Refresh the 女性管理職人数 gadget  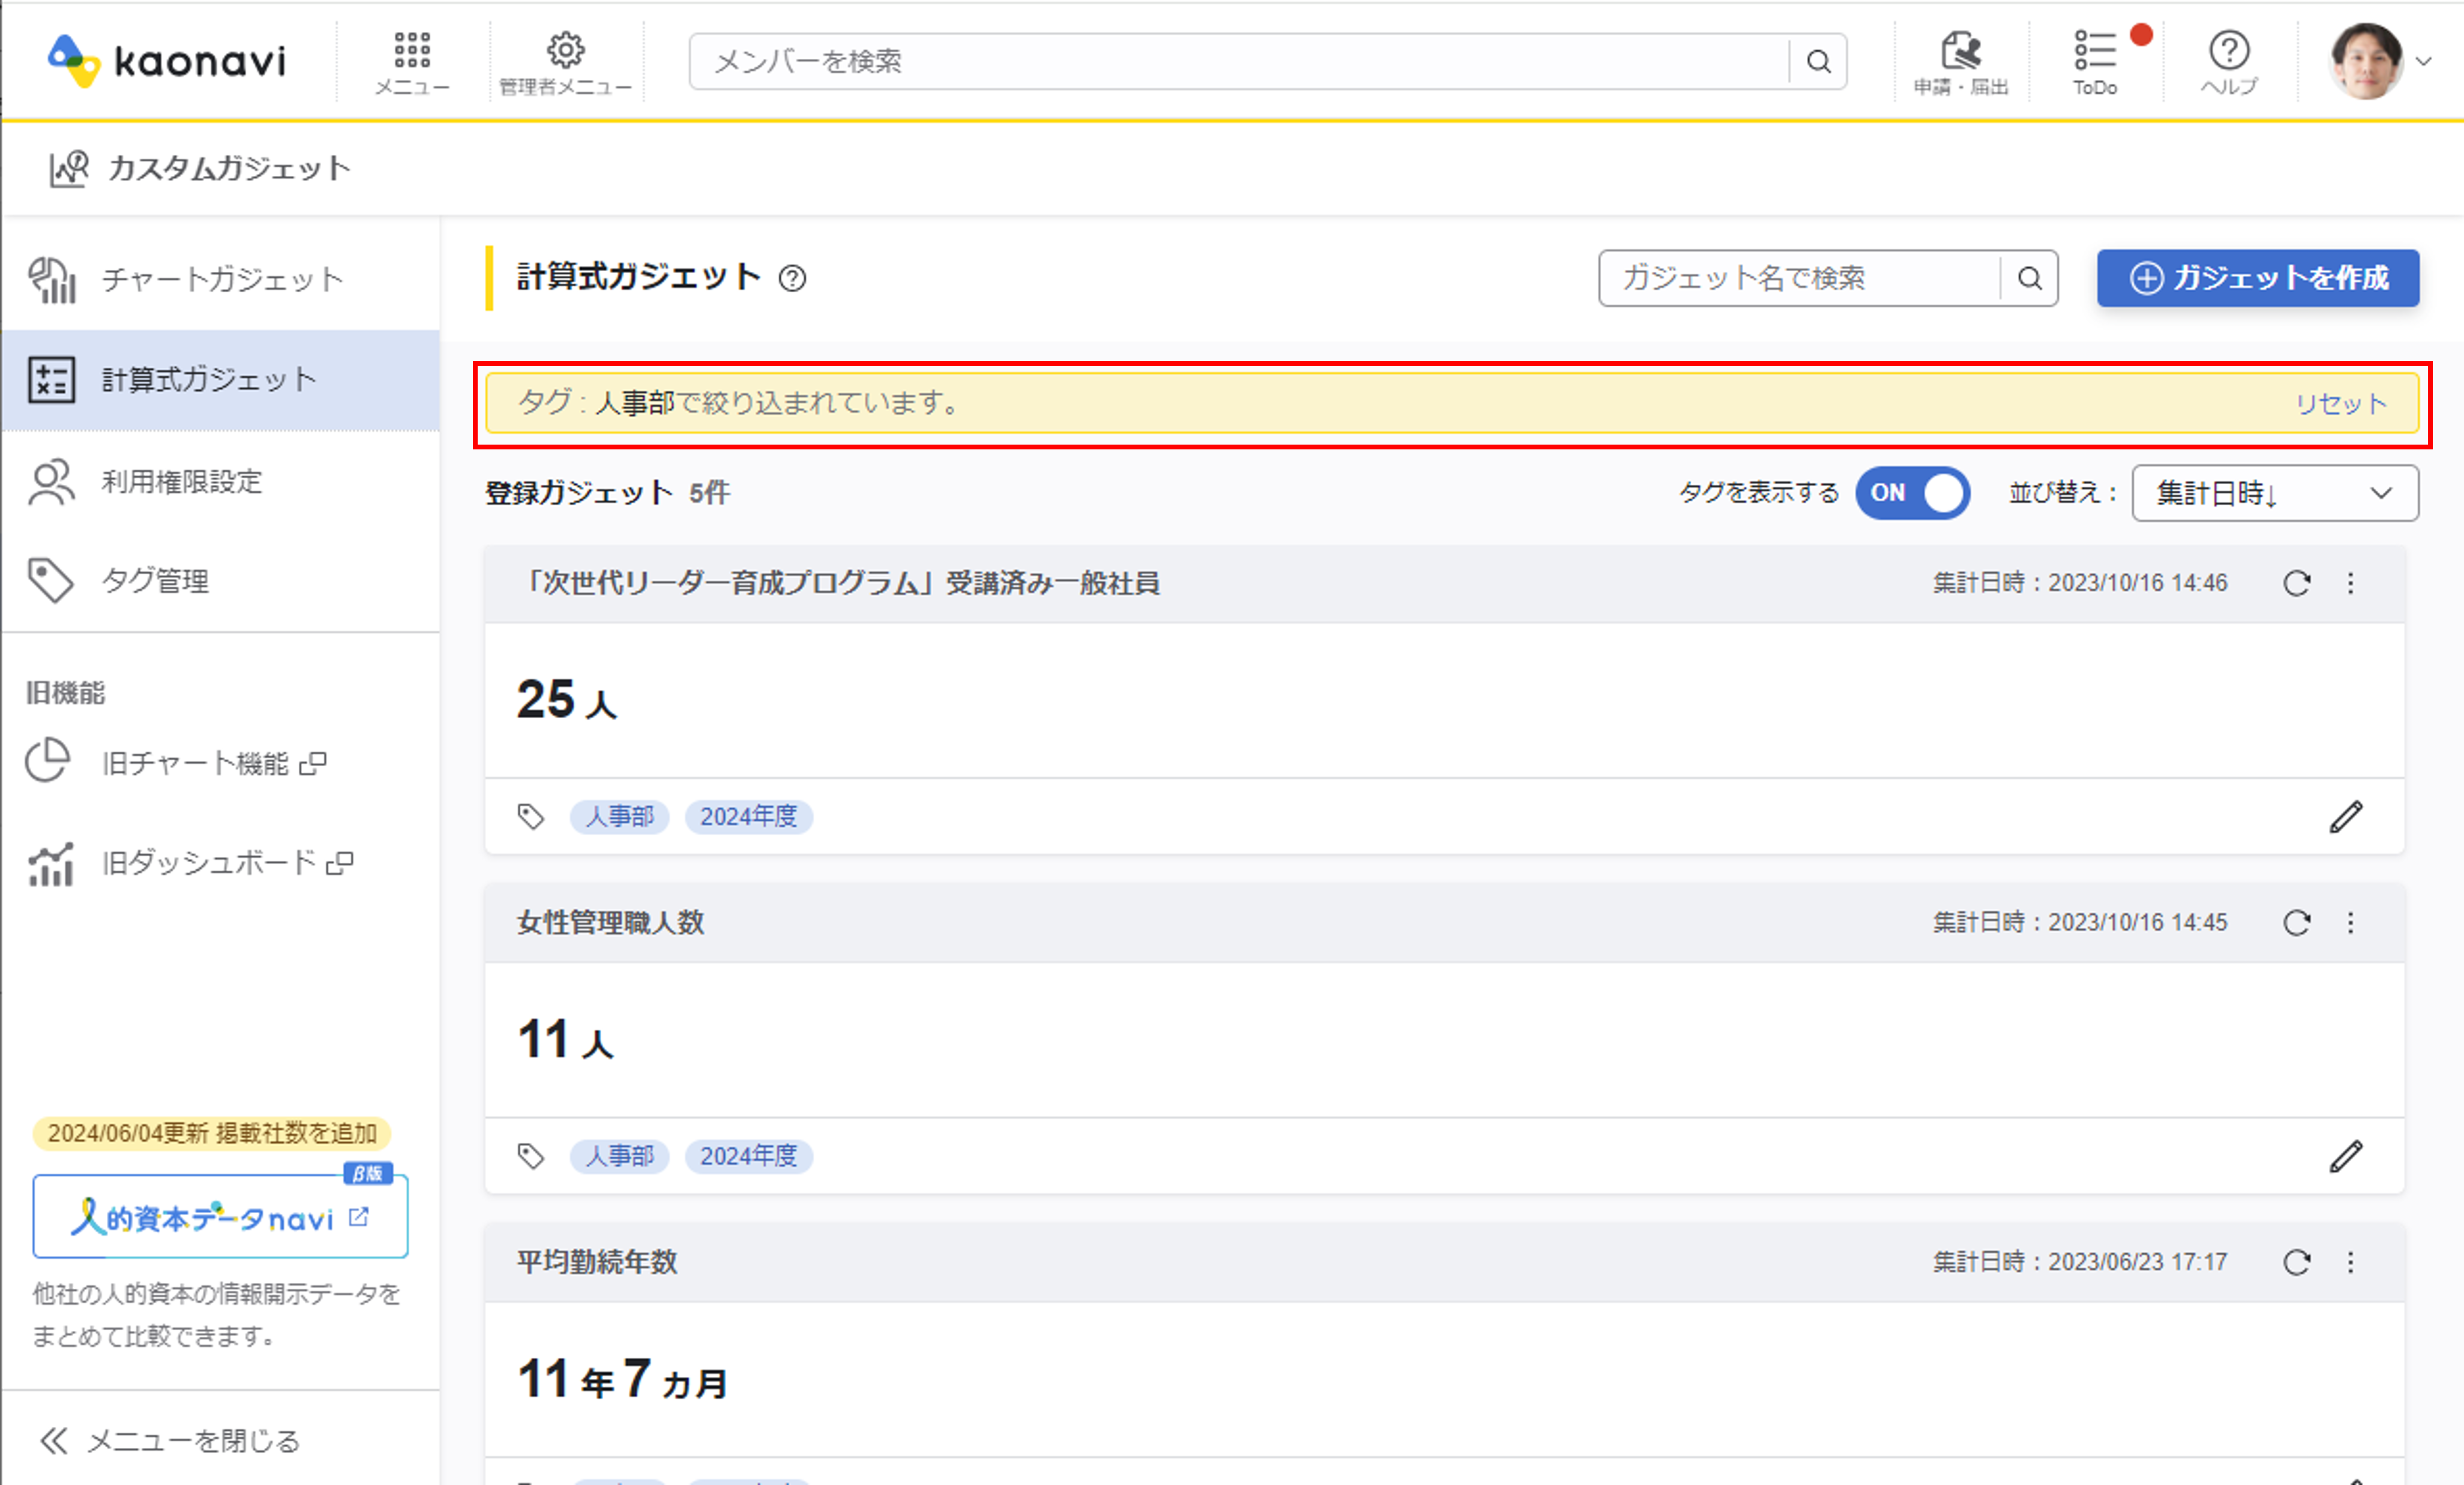(x=2297, y=922)
